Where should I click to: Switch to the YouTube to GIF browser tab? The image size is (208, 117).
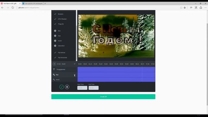click(x=10, y=4)
